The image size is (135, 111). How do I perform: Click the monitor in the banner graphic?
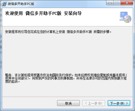click(124, 15)
